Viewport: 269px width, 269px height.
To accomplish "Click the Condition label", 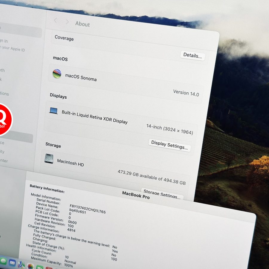I will coord(39,255).
